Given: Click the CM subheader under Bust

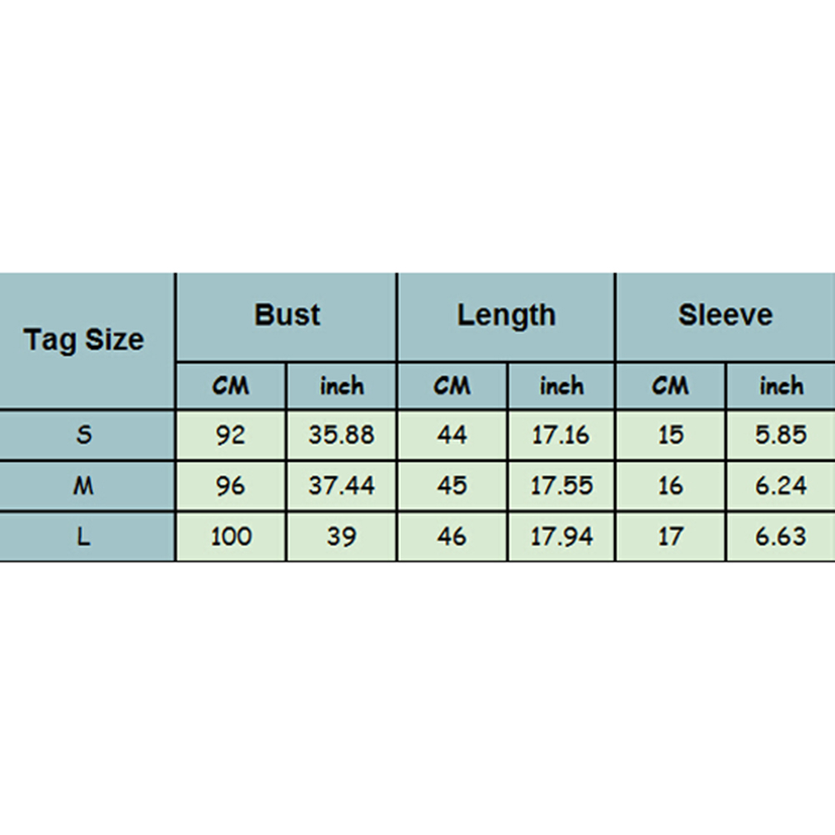Looking at the screenshot, I should pos(231,386).
